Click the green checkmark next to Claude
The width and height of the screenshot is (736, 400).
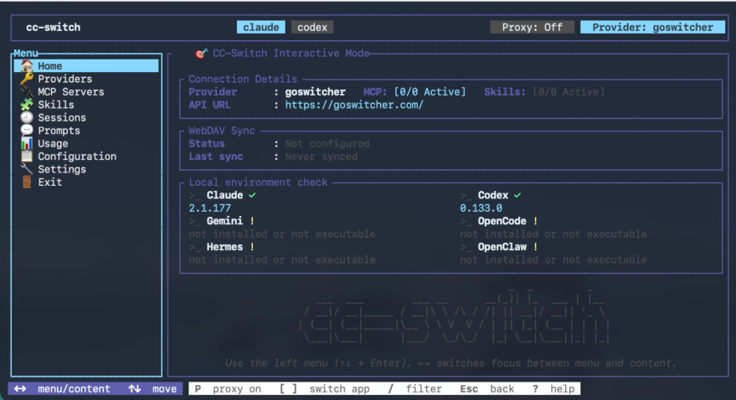tap(253, 195)
